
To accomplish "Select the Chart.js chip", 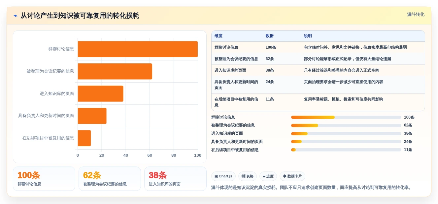I will pyautogui.click(x=223, y=176).
